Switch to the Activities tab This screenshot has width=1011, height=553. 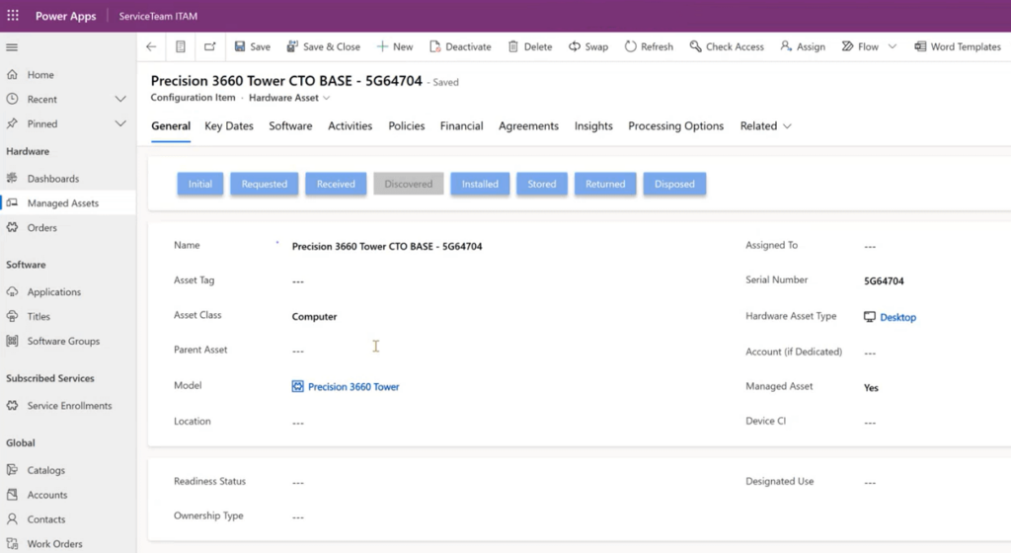pyautogui.click(x=350, y=126)
